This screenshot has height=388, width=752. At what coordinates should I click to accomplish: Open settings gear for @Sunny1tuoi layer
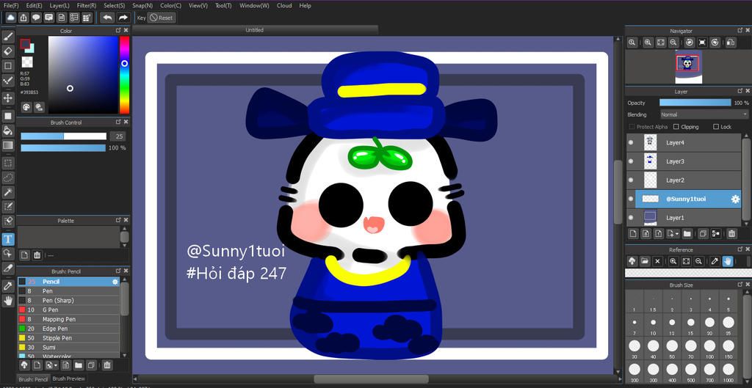click(735, 200)
